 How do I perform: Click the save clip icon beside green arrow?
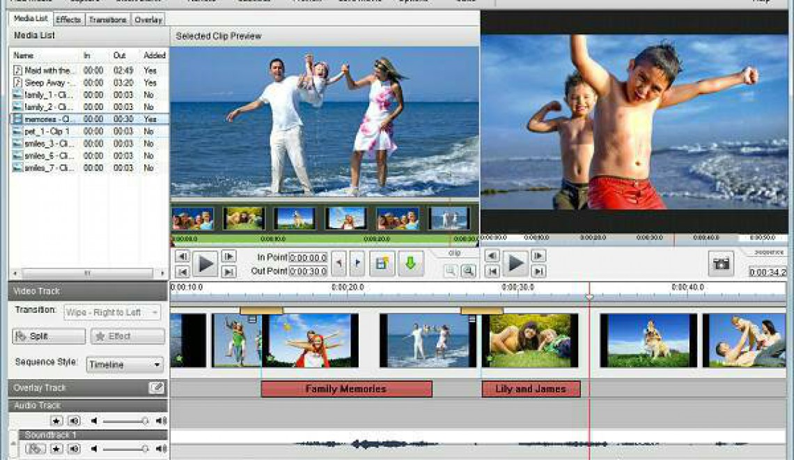tap(382, 263)
